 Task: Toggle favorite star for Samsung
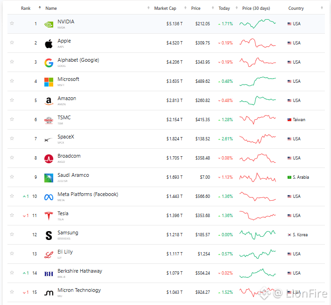pyautogui.click(x=12, y=234)
